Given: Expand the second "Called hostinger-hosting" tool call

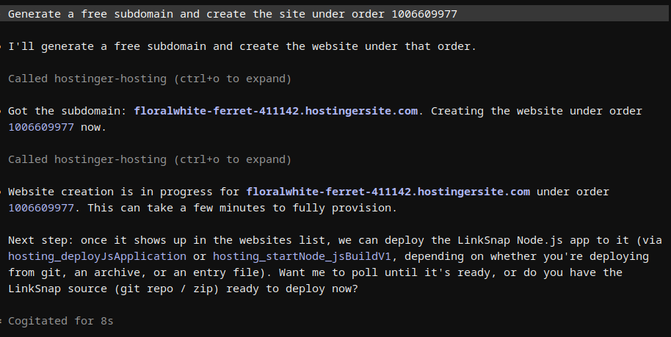Looking at the screenshot, I should [x=150, y=159].
